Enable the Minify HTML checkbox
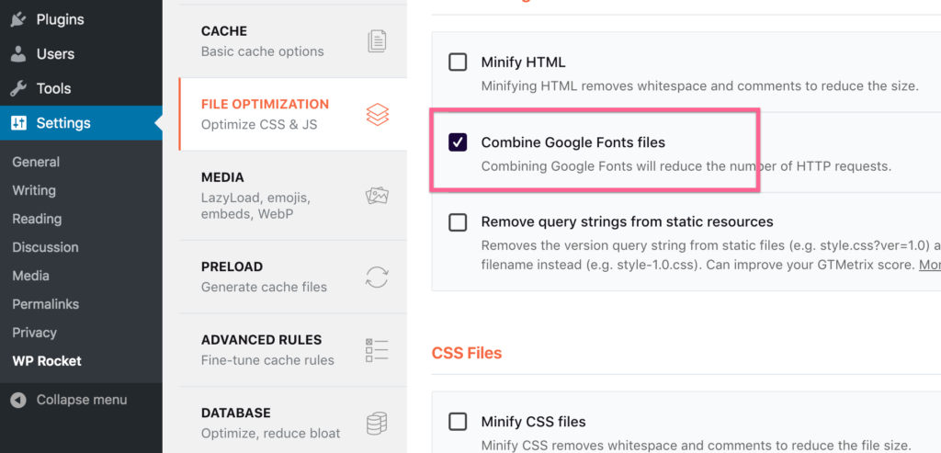This screenshot has width=941, height=453. (x=458, y=62)
